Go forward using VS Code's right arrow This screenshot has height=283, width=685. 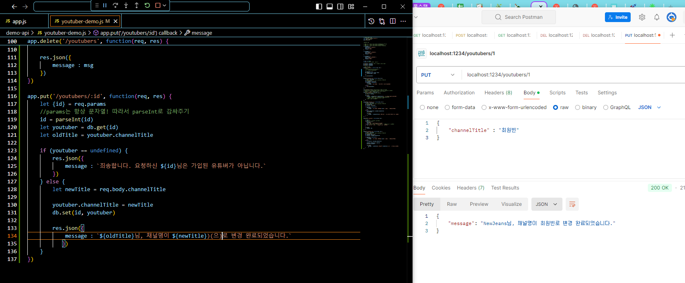[25, 7]
